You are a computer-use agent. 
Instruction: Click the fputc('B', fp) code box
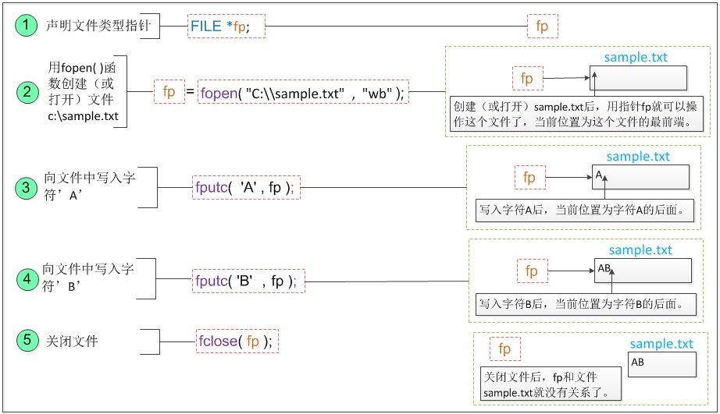point(248,281)
